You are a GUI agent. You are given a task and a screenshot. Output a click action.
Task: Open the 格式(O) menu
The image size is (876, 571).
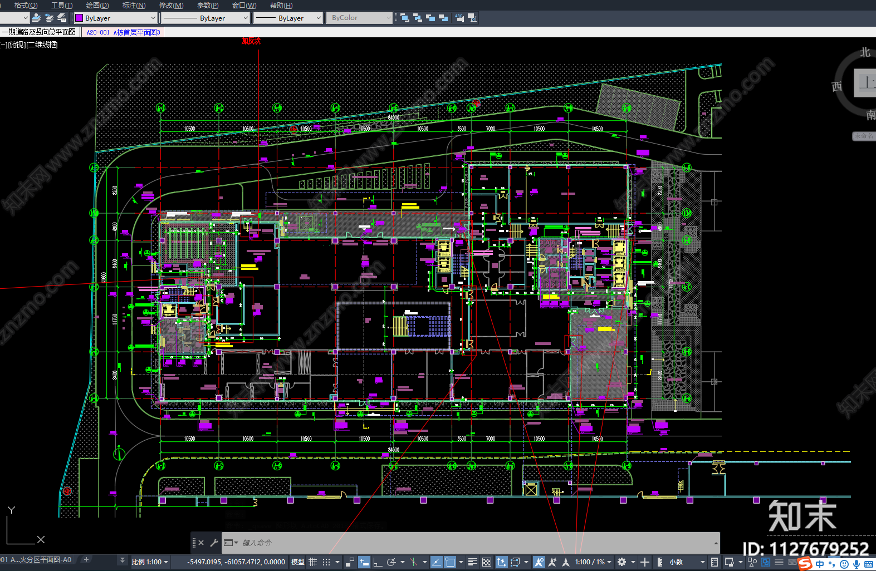(26, 5)
